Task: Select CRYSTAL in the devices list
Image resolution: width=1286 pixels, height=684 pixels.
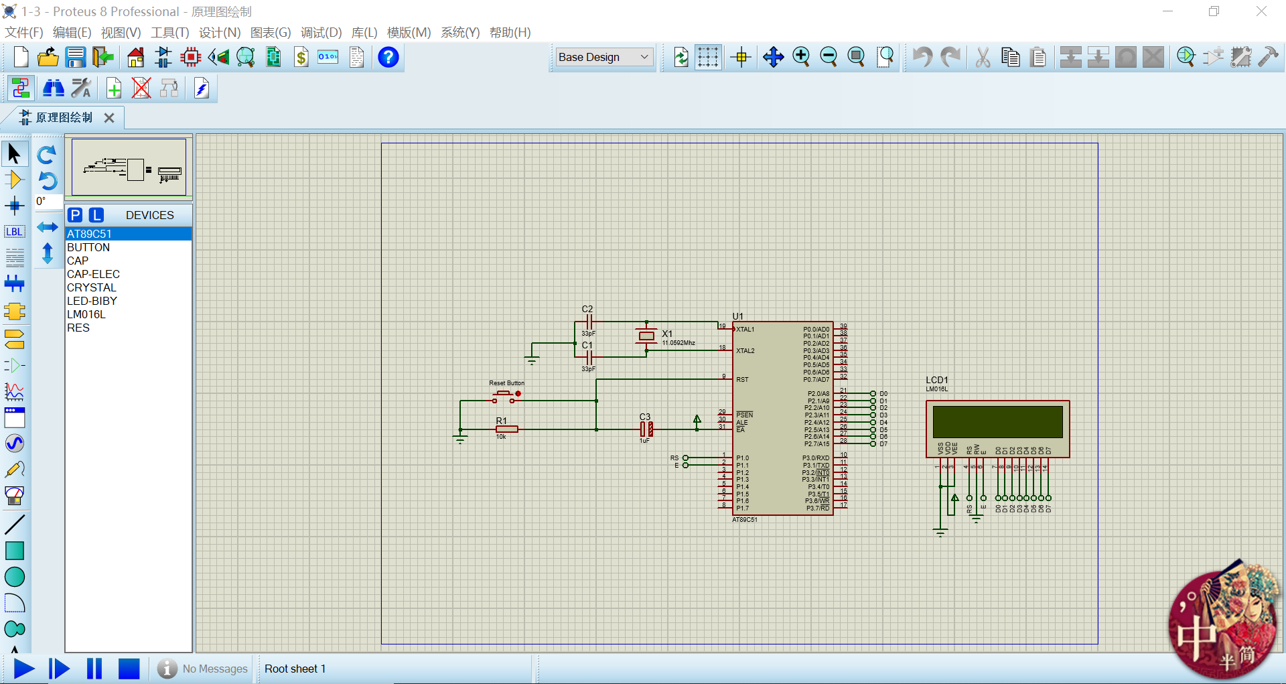Action: coord(91,287)
